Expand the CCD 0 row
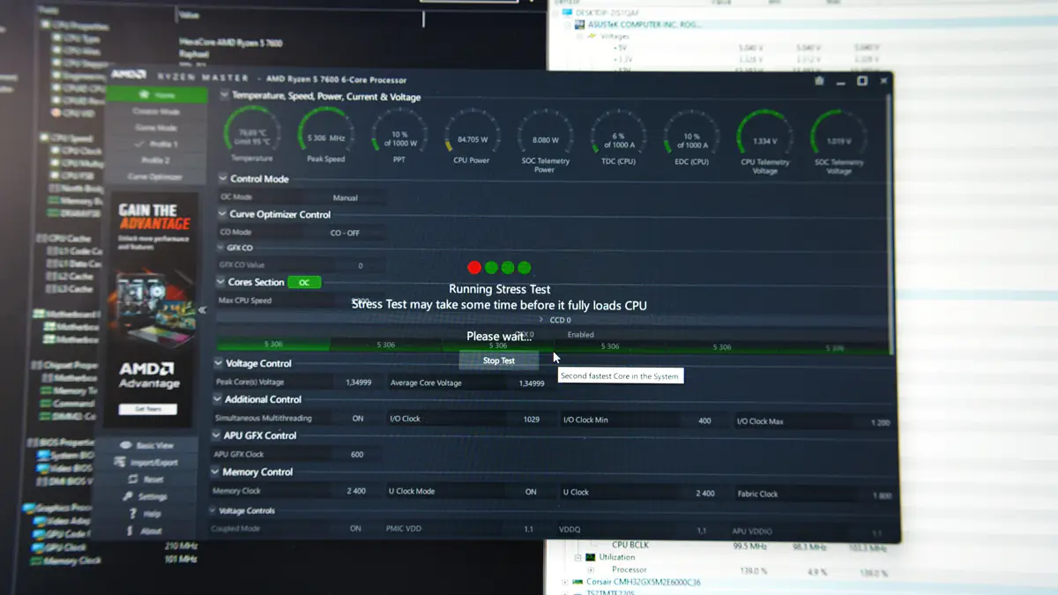The image size is (1058, 595). (541, 320)
